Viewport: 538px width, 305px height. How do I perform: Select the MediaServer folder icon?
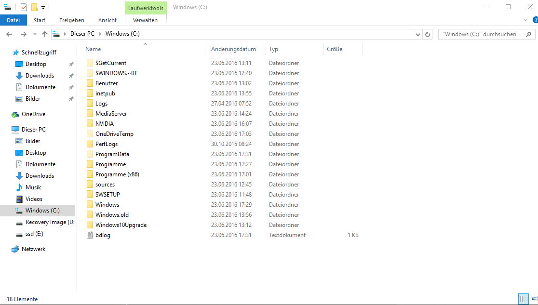[90, 114]
